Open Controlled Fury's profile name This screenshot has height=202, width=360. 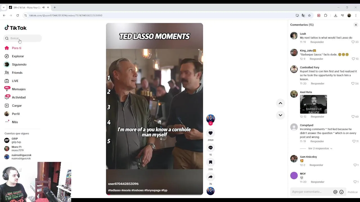point(309,67)
